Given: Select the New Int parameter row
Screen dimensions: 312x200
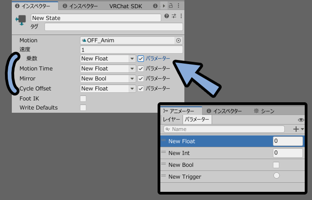Looking at the screenshot, I should point(233,153).
